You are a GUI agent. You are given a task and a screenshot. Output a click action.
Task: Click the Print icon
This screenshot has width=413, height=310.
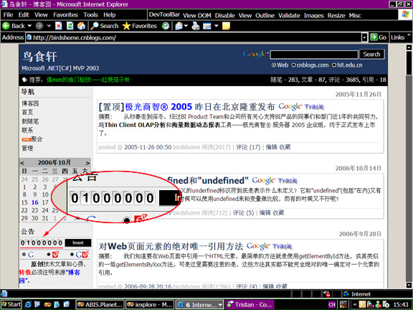[x=196, y=26]
